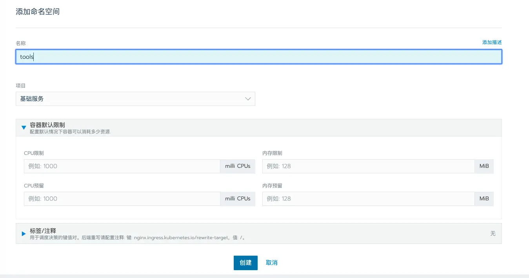
Task: Click the 创建 button
Action: point(245,263)
